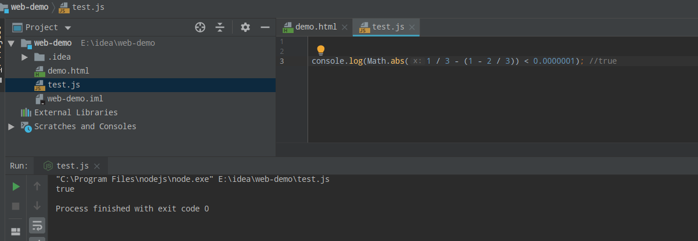Close the demo.html editor tab
Image resolution: width=698 pixels, height=241 pixels.
tap(344, 27)
